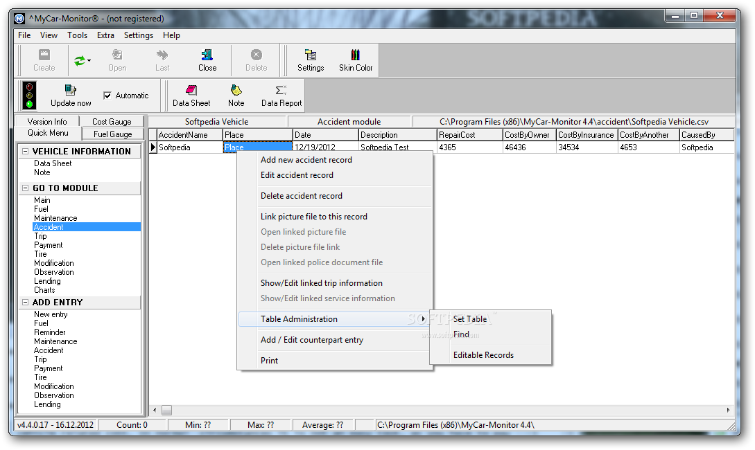The width and height of the screenshot is (755, 450).
Task: Click the AccidentName column header
Action: point(190,135)
